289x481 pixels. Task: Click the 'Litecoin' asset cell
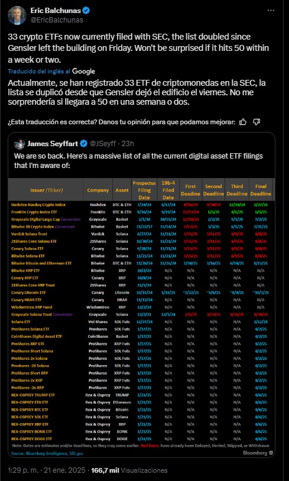click(122, 292)
